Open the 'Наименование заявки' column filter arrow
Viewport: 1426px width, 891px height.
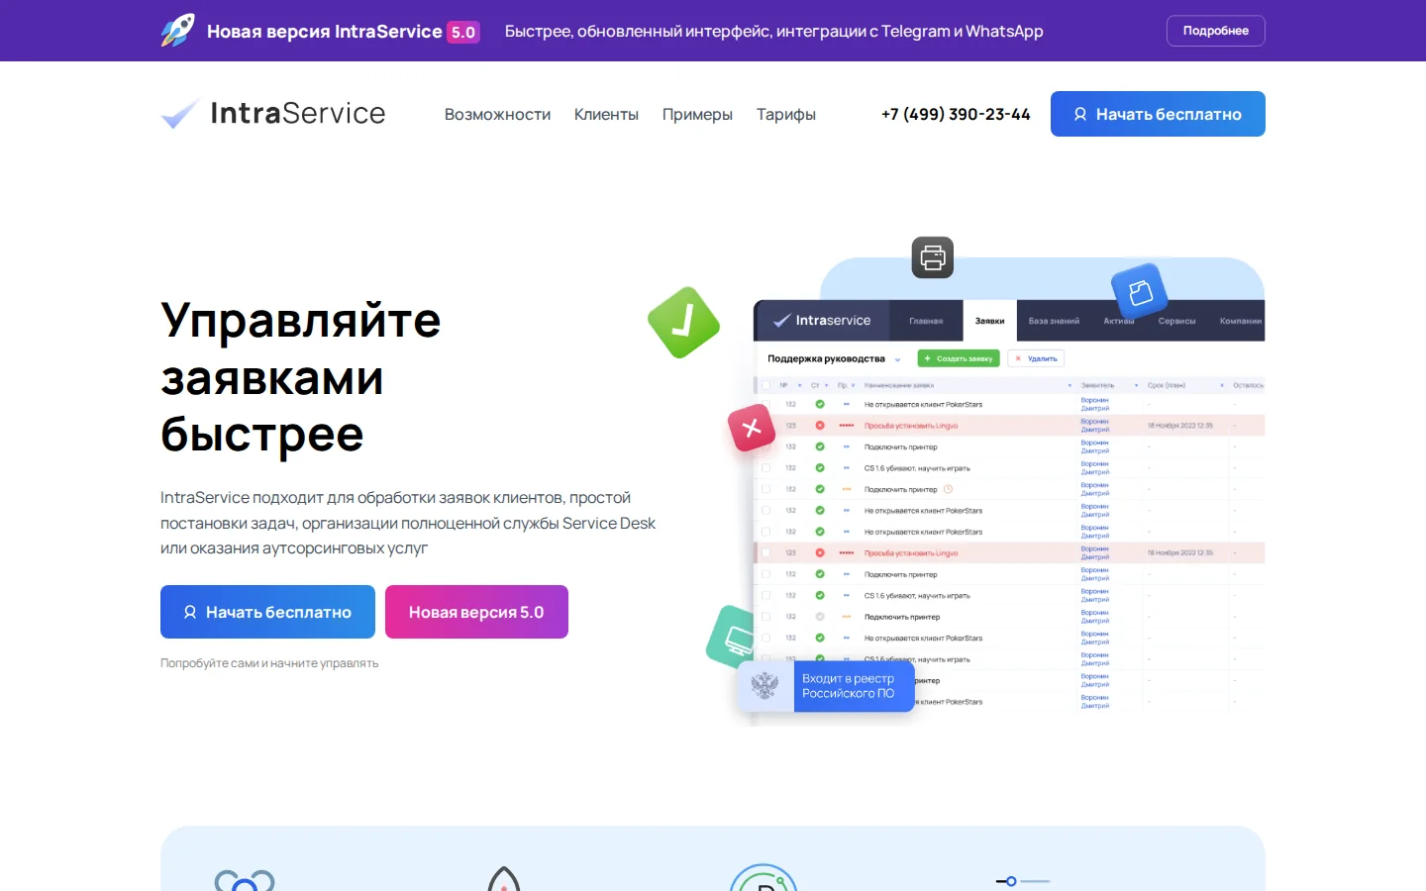1069,385
